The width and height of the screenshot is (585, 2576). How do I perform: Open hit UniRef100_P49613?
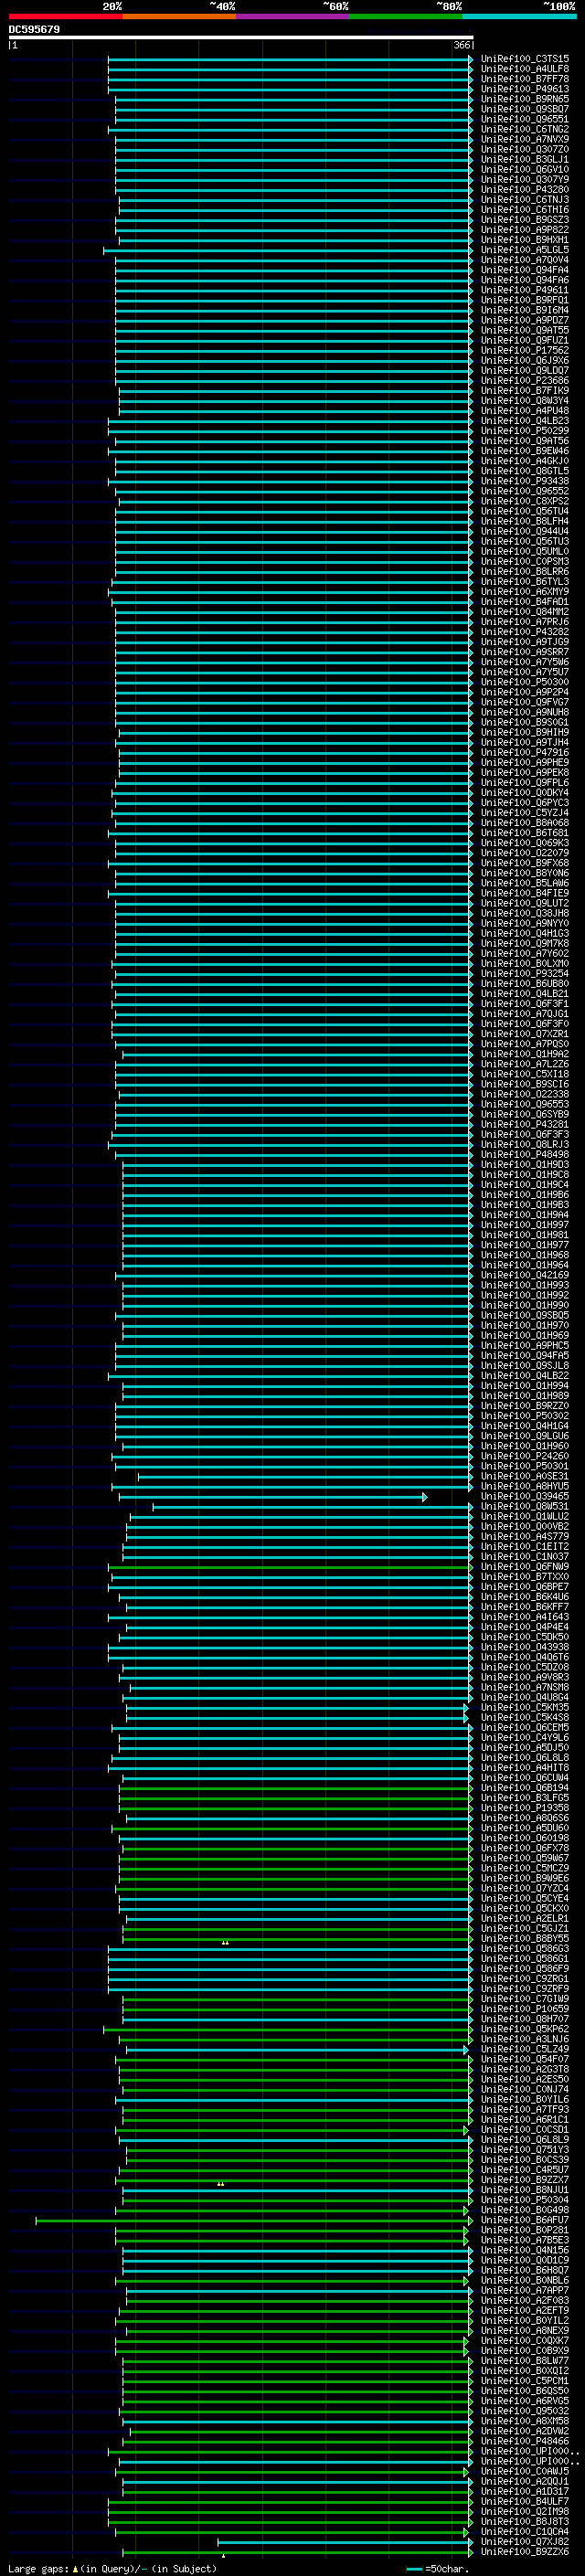525,89
